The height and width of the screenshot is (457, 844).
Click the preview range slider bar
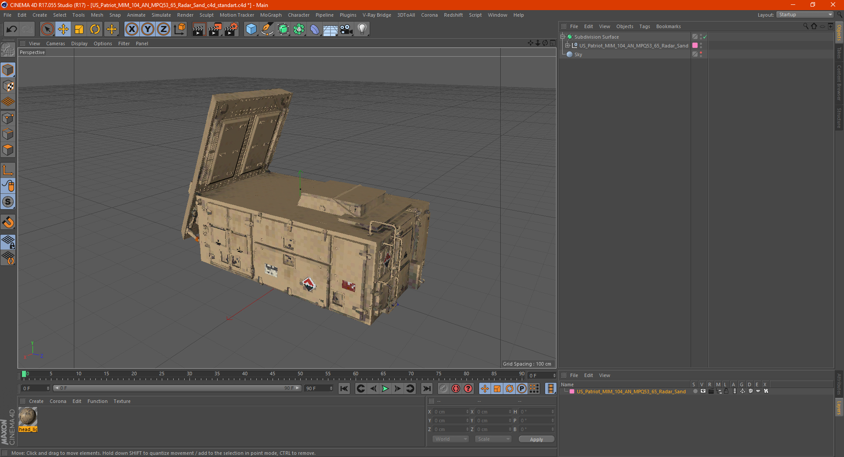click(177, 388)
